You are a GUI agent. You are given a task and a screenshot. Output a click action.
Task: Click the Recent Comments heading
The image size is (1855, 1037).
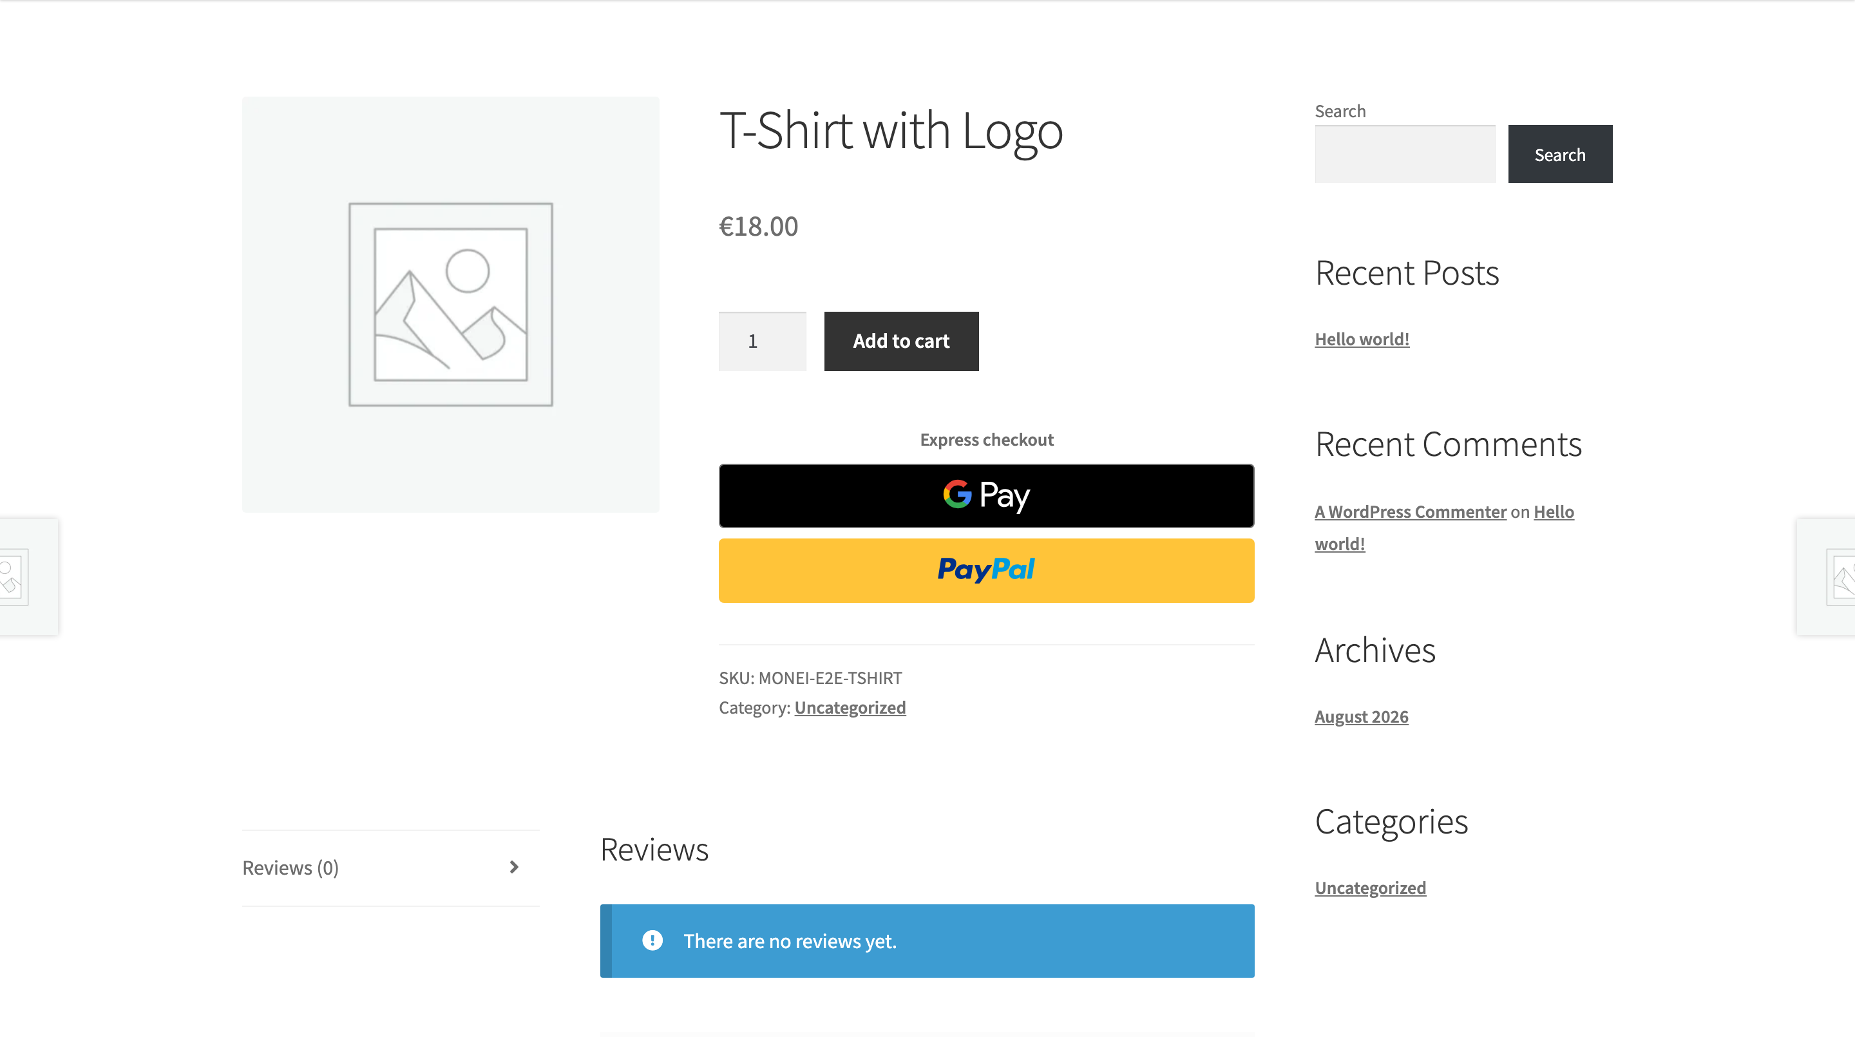click(1448, 444)
